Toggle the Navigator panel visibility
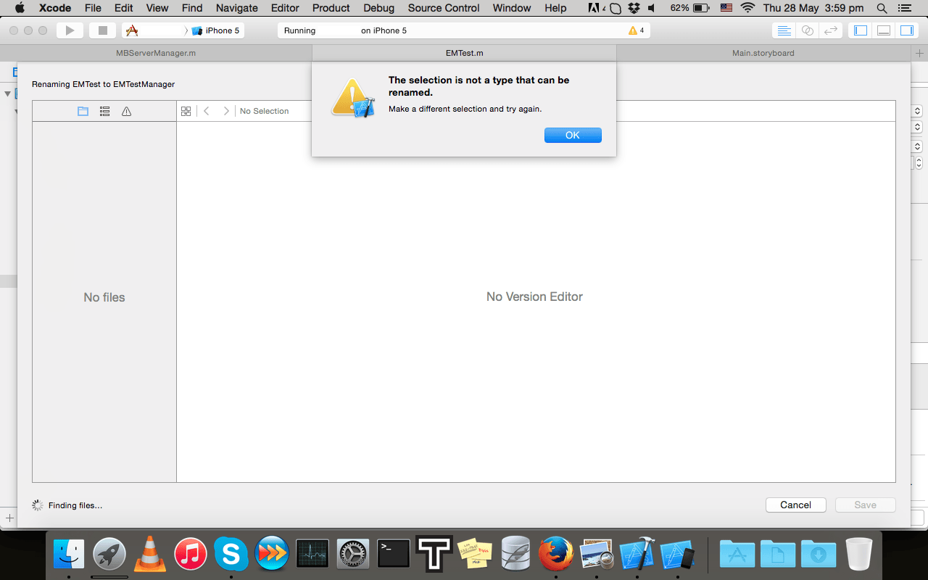 [x=861, y=30]
